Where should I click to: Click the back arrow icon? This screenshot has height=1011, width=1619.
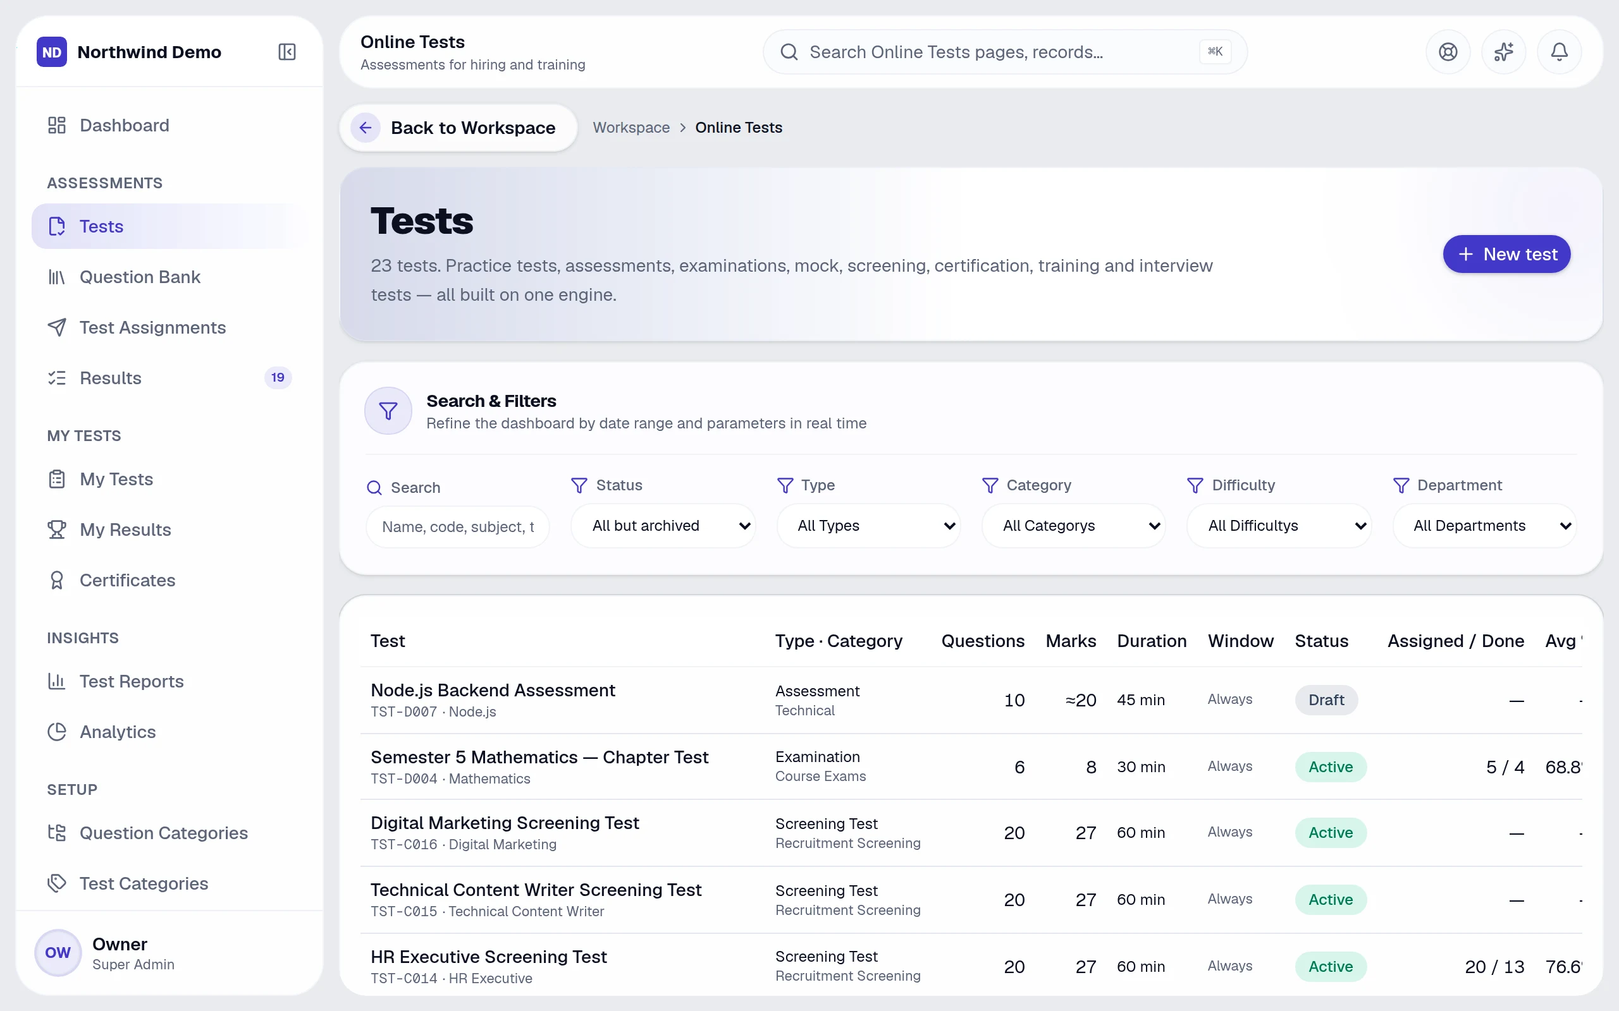coord(366,128)
